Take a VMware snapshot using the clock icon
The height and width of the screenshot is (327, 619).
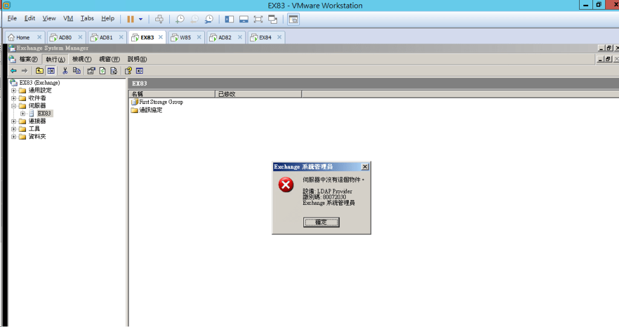pyautogui.click(x=180, y=19)
